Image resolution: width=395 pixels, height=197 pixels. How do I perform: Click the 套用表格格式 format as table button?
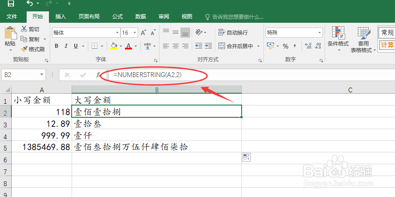[363, 39]
